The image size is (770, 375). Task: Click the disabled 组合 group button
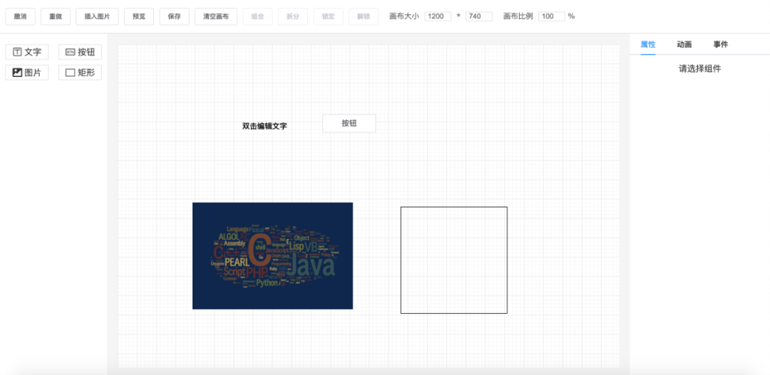point(258,16)
